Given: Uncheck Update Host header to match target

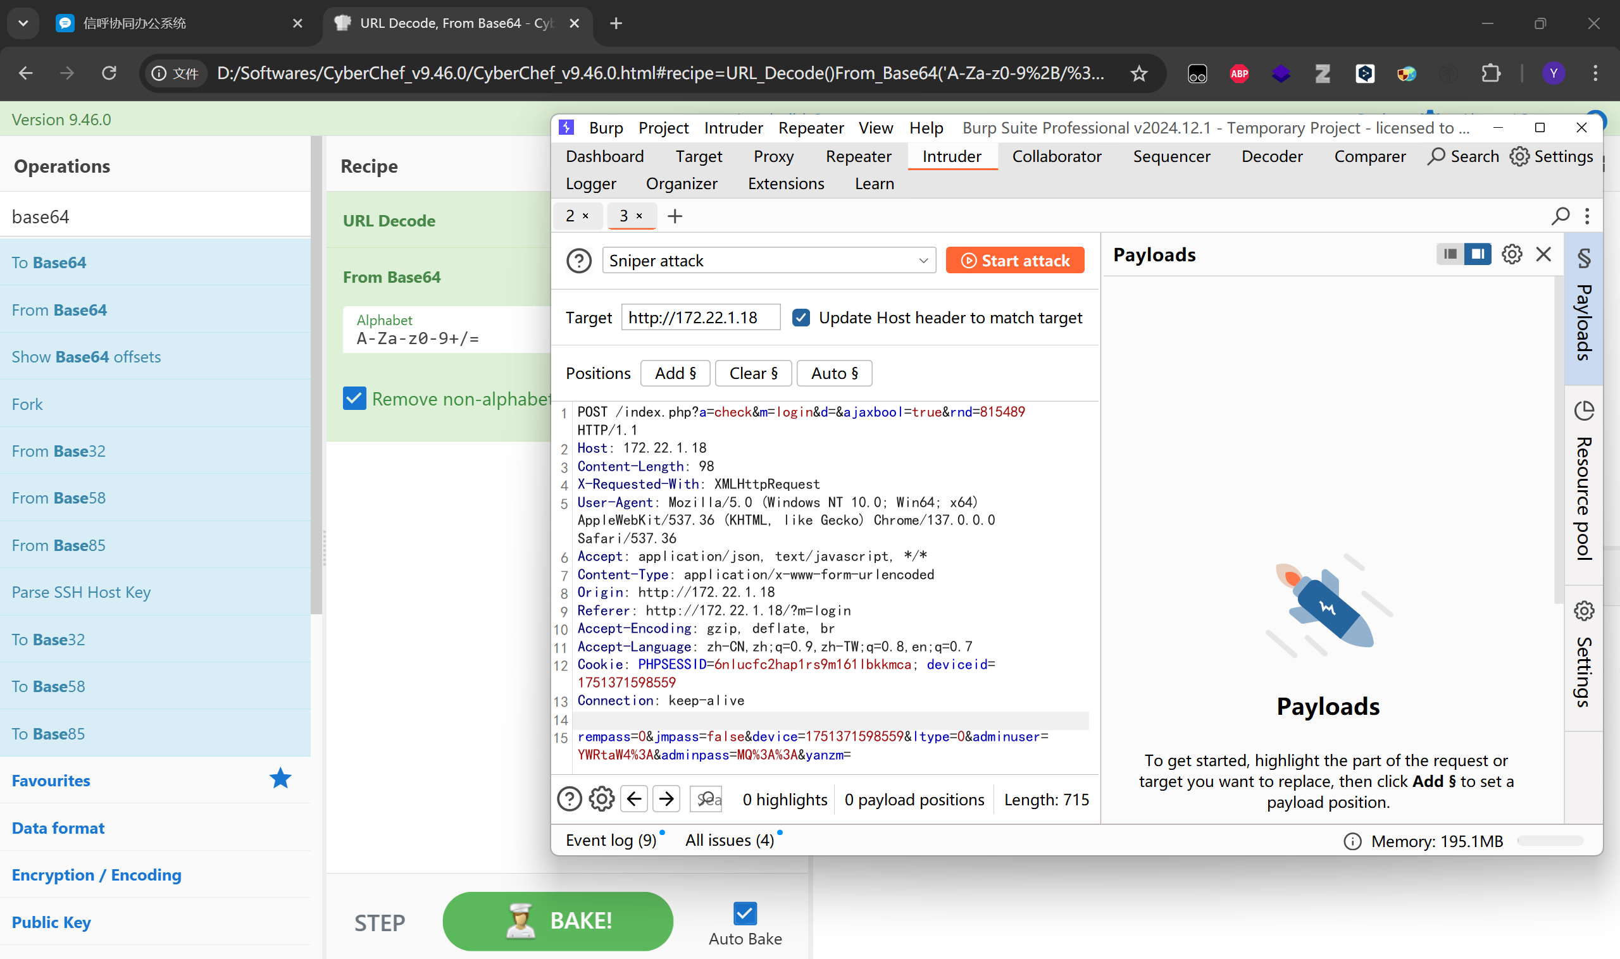Looking at the screenshot, I should [x=801, y=318].
